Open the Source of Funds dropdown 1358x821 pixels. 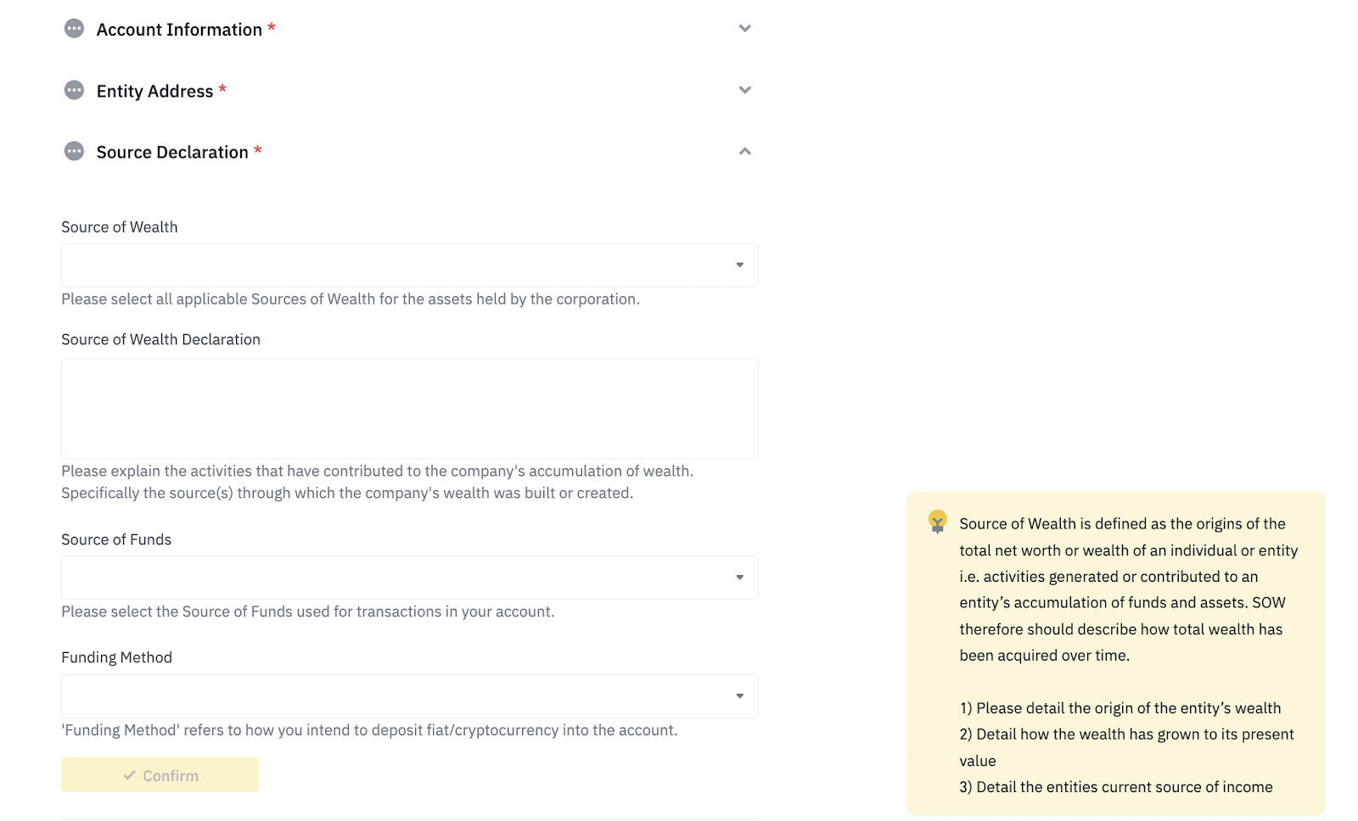click(x=409, y=578)
